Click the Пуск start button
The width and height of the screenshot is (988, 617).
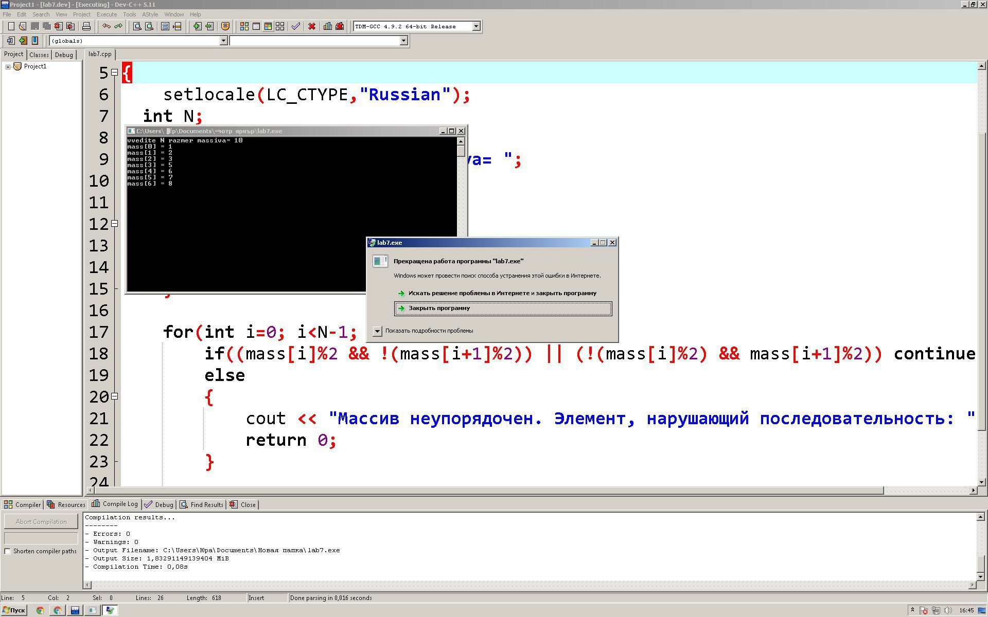[14, 610]
